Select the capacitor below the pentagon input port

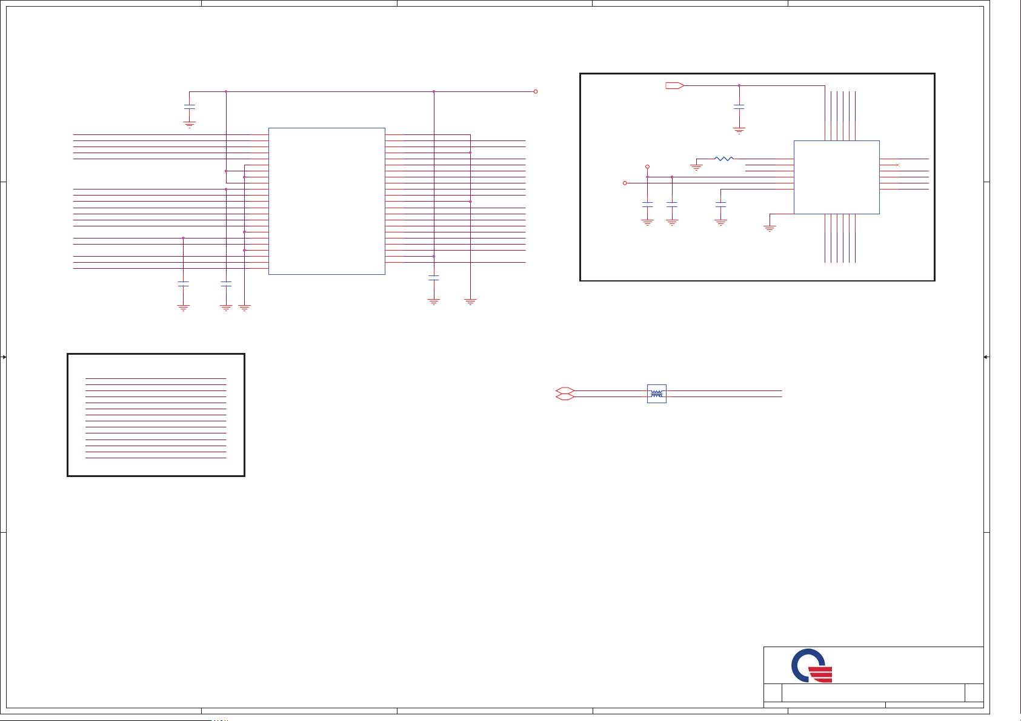(739, 107)
